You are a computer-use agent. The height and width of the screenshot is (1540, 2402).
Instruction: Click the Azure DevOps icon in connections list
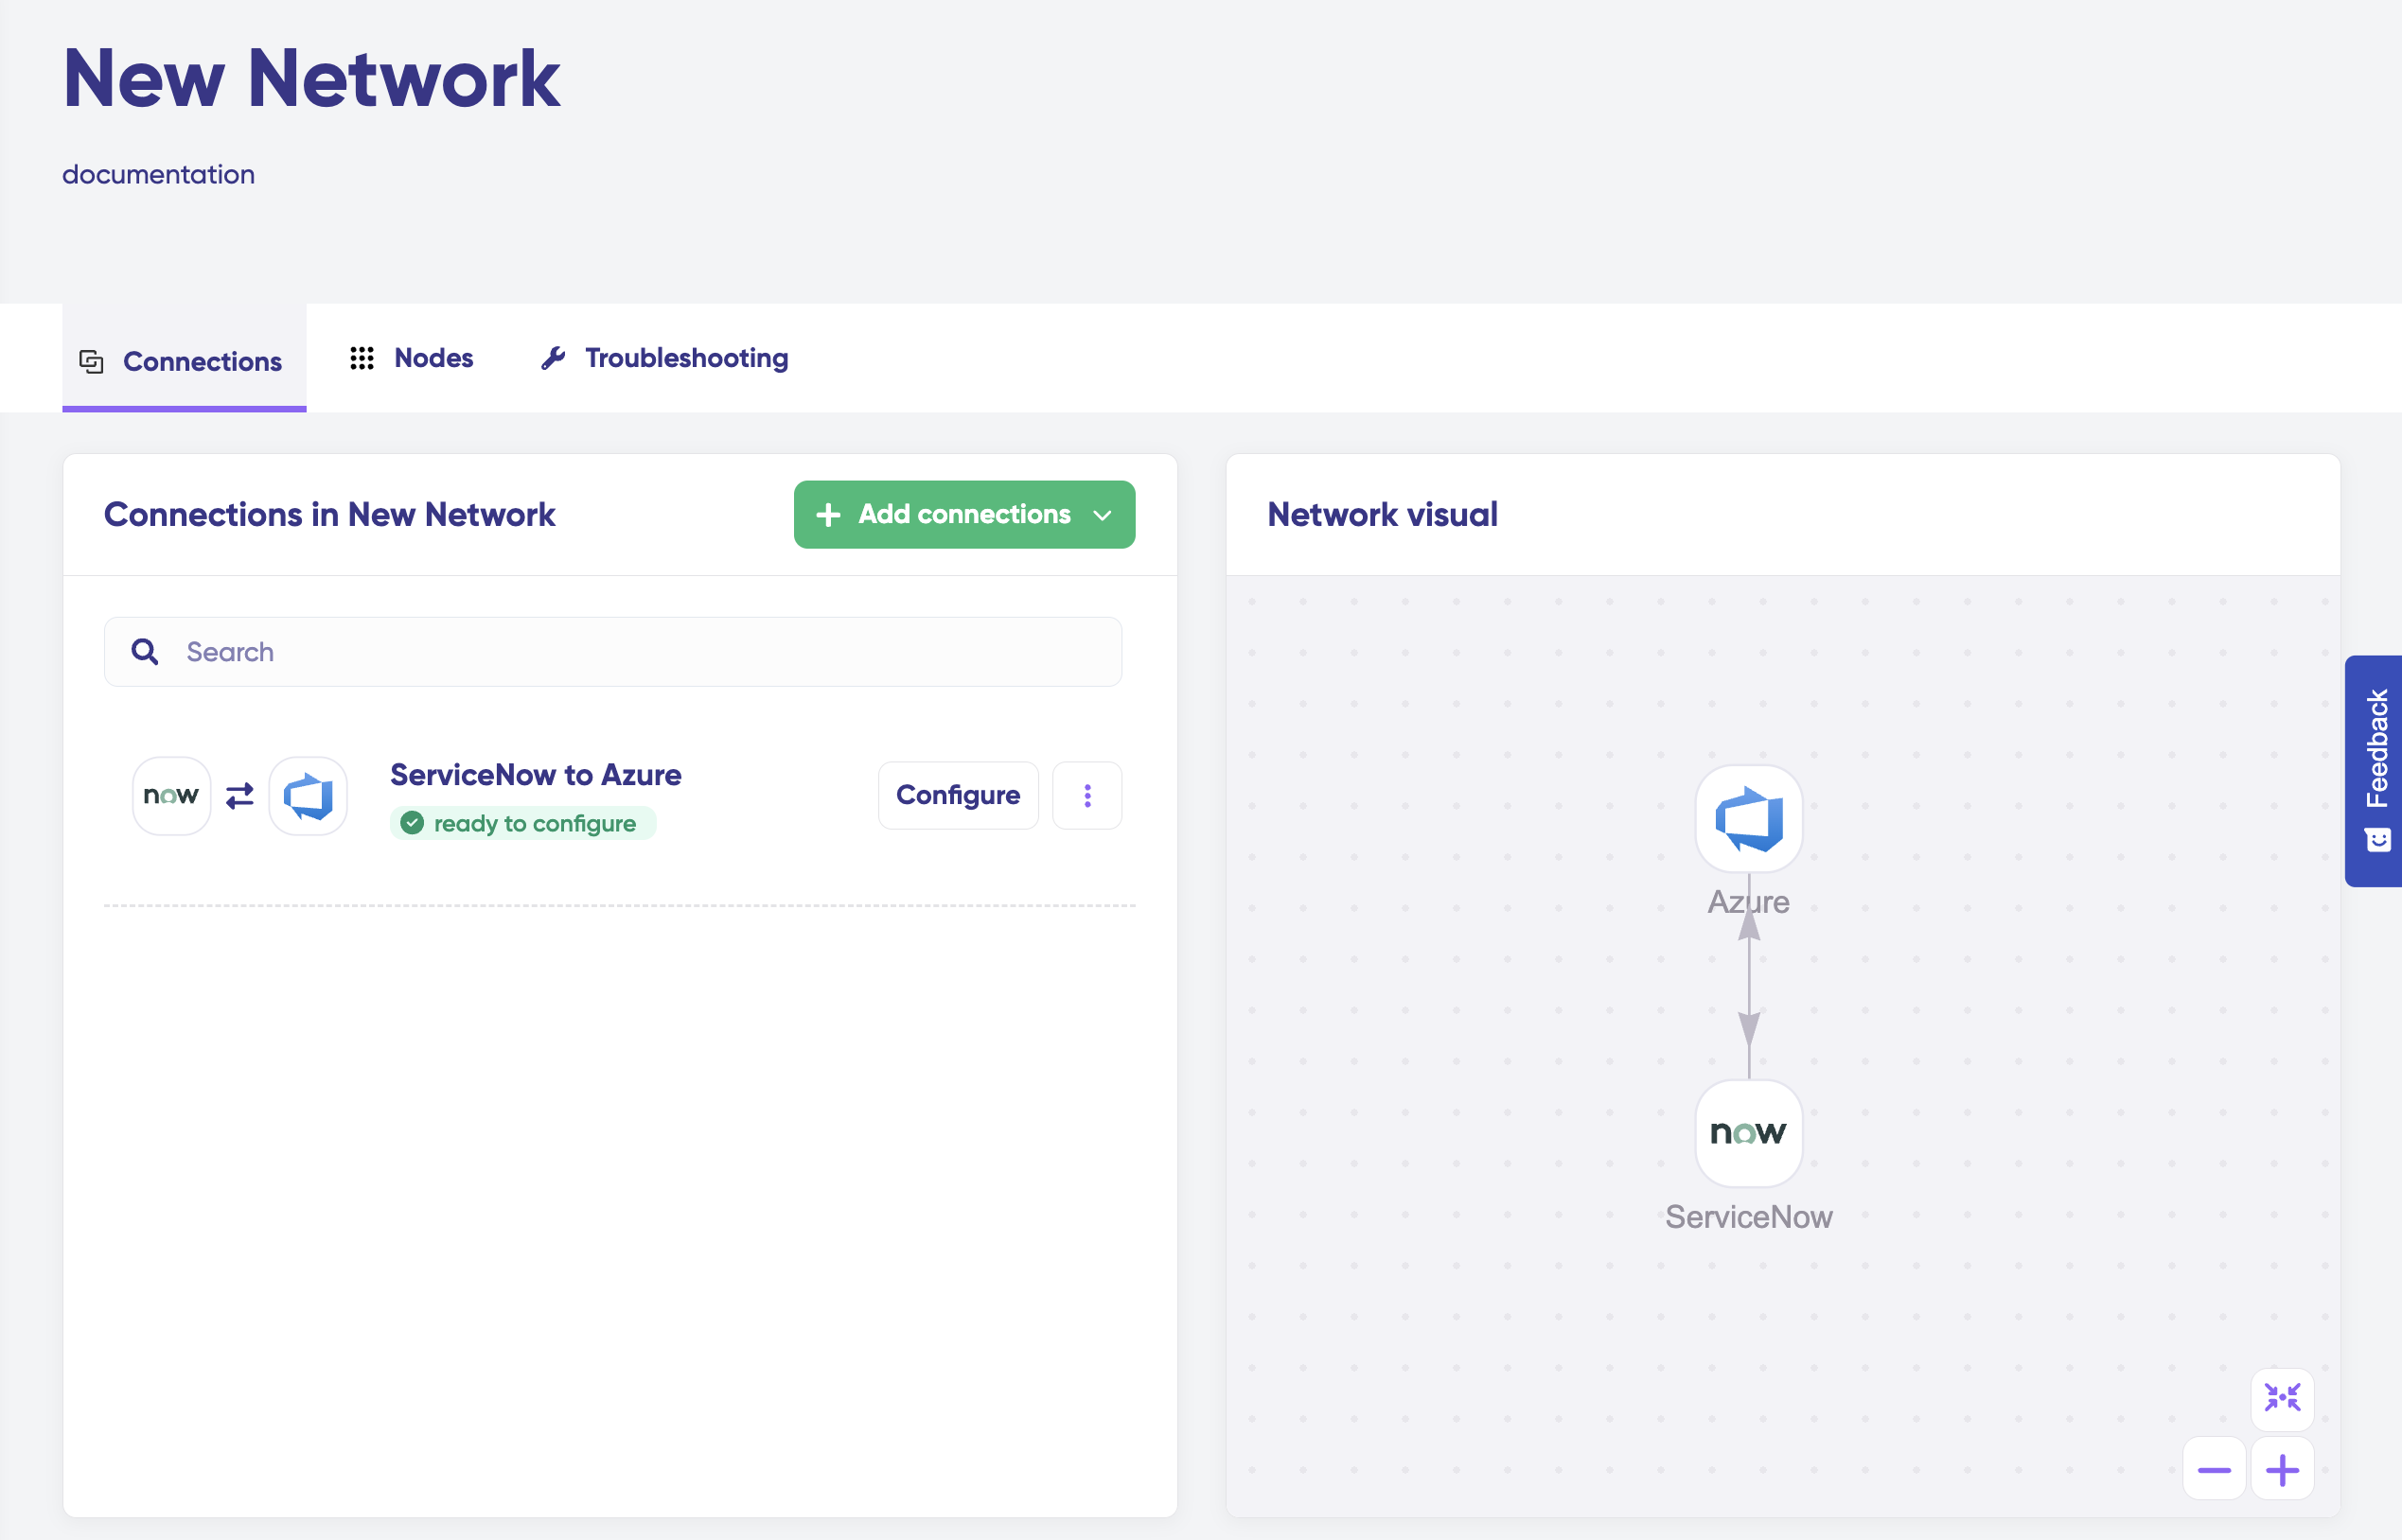pos(309,796)
